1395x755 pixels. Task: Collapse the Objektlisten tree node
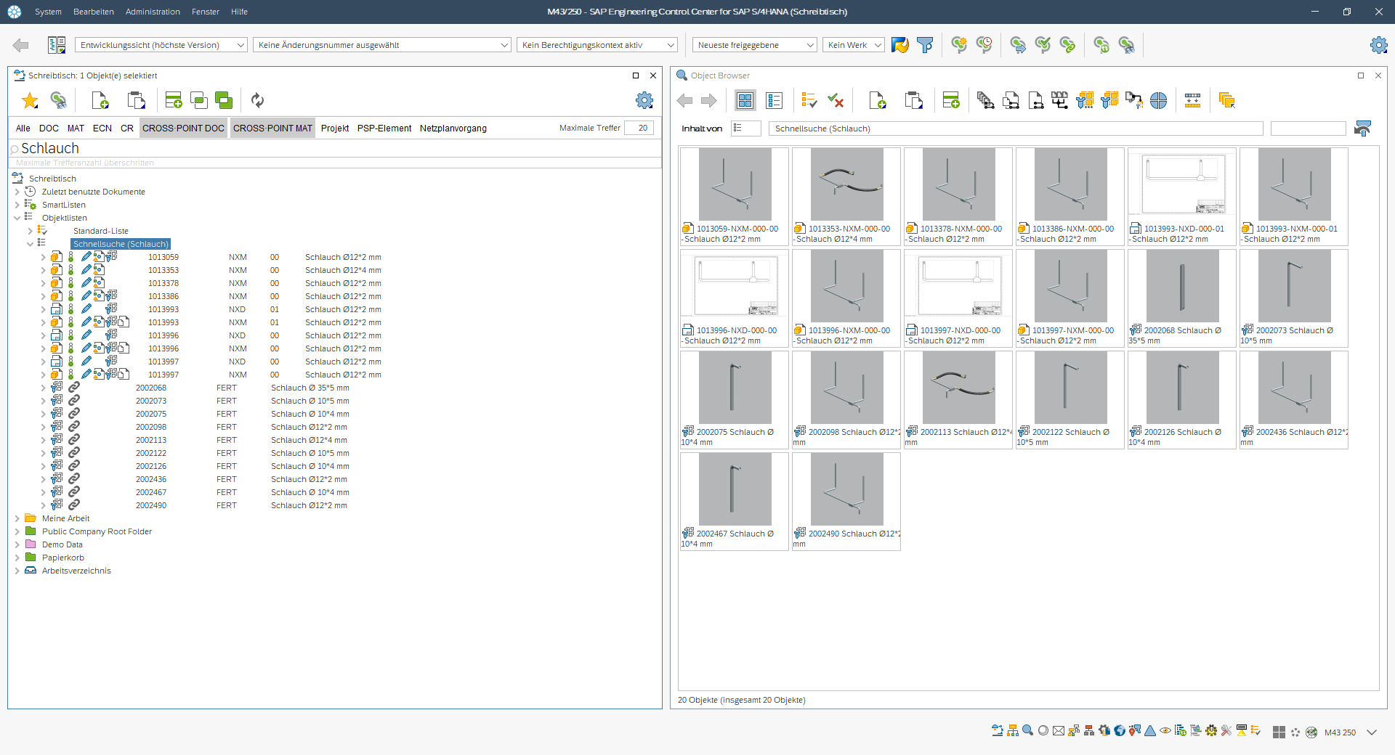[17, 218]
